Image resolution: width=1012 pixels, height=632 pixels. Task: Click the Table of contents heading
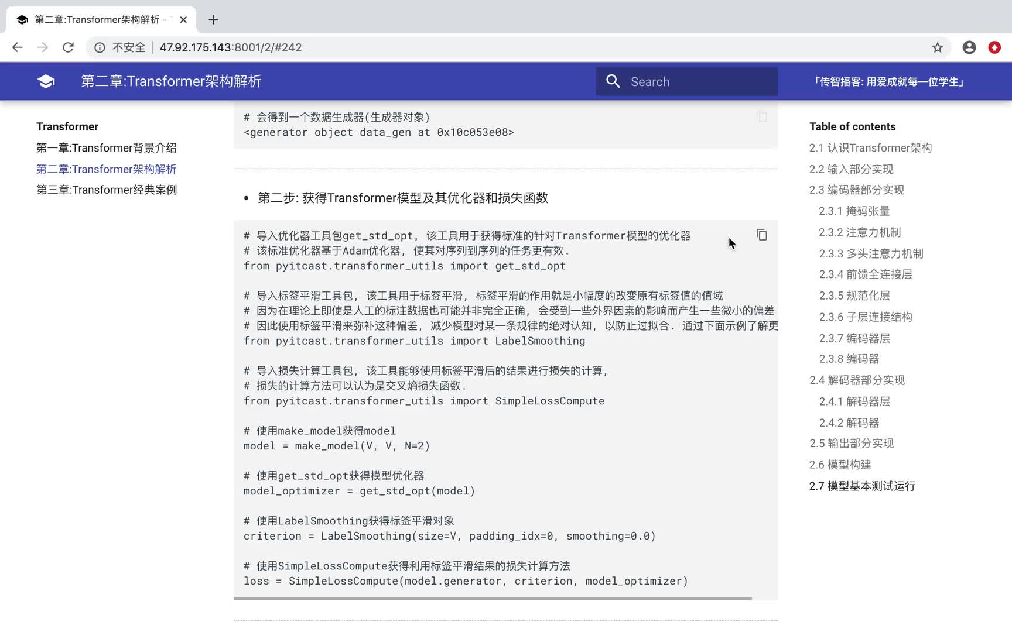[x=852, y=126]
